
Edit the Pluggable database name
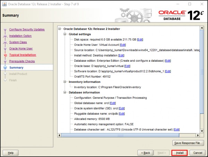click(122, 114)
